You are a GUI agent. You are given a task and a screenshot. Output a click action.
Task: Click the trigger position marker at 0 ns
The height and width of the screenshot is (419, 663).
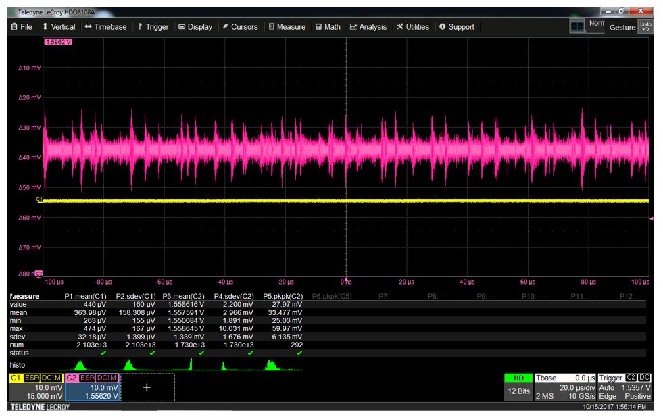(346, 278)
